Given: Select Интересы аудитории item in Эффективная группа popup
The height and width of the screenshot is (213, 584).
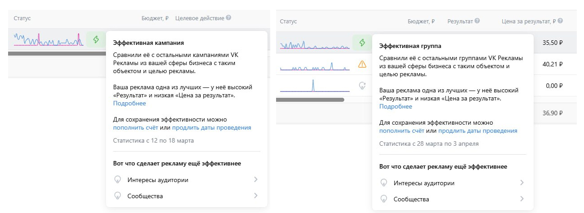Looking at the screenshot, I should tap(424, 183).
